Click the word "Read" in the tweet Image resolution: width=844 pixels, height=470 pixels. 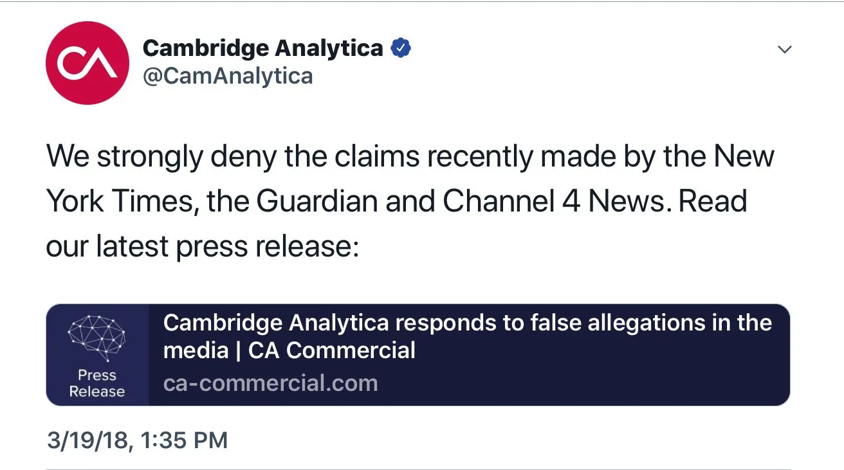tap(713, 202)
